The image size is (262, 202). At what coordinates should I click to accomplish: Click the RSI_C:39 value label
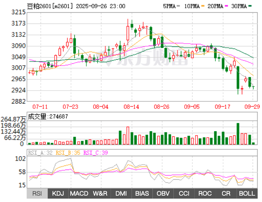(x=96, y=153)
